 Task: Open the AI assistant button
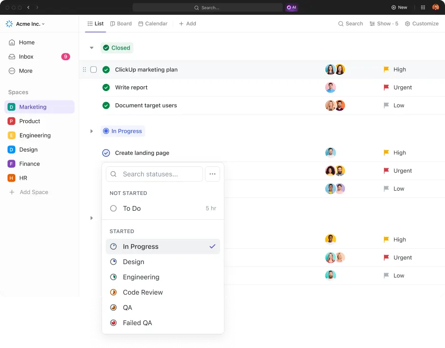pos(292,7)
